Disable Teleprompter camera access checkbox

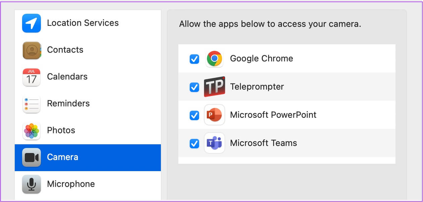pyautogui.click(x=194, y=87)
